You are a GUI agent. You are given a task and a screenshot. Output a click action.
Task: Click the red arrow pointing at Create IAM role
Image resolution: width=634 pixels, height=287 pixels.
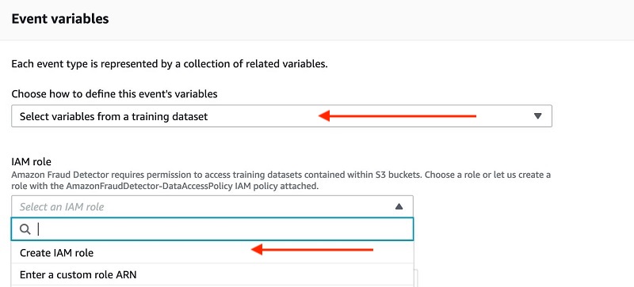point(311,250)
